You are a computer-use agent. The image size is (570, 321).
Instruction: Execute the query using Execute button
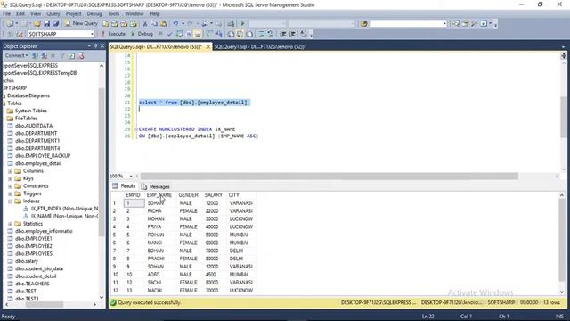(x=113, y=34)
